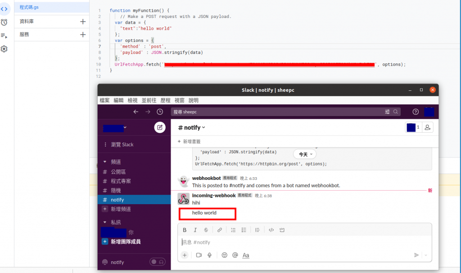Viewport: 461px width, 273px height.
Task: Apply italic formatting in message composer
Action: [195, 230]
